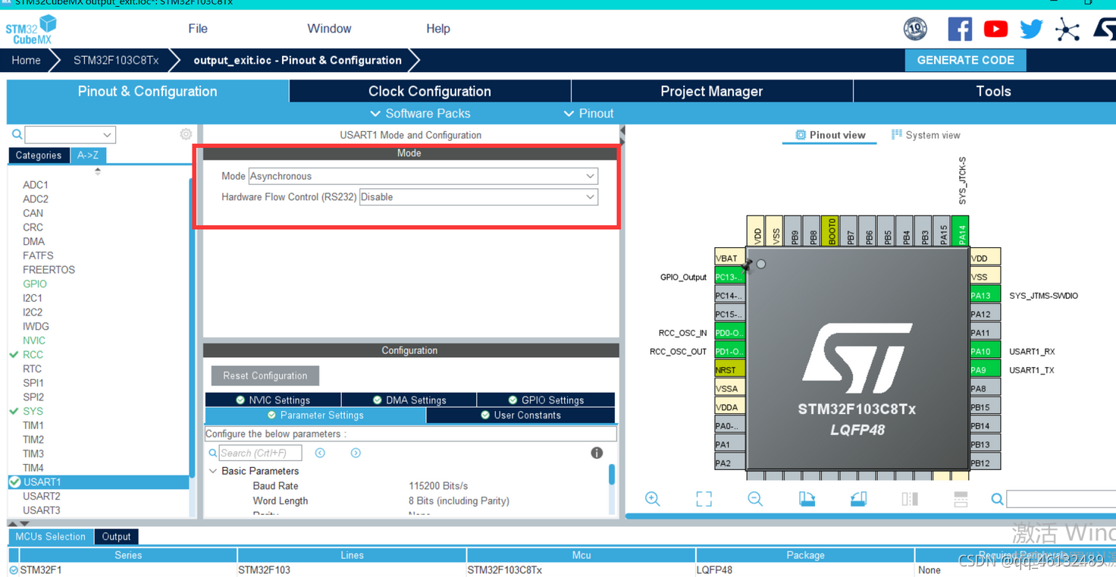Select RCC in the peripheral list
The height and width of the screenshot is (577, 1116).
coord(33,354)
